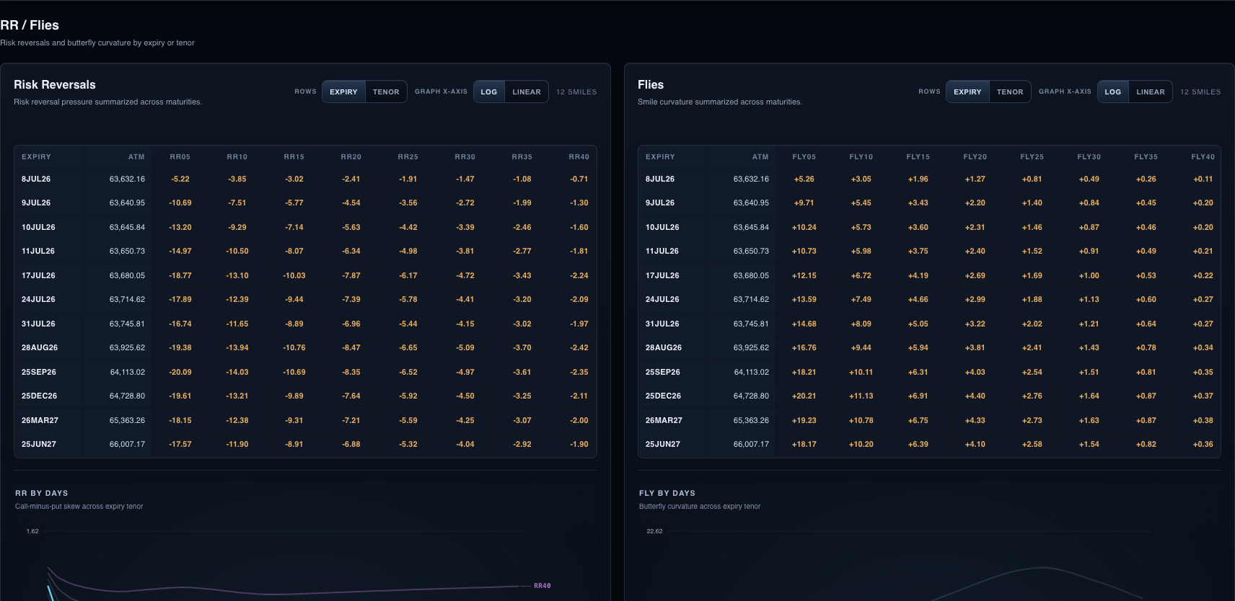Select 10JUL26 row in Risk Reversals table
This screenshot has height=601, width=1235.
305,227
